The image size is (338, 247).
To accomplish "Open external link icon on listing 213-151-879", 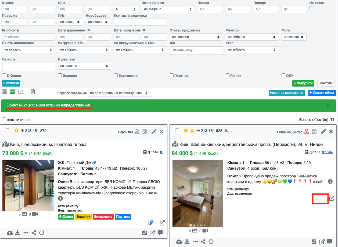I will coord(162,223).
